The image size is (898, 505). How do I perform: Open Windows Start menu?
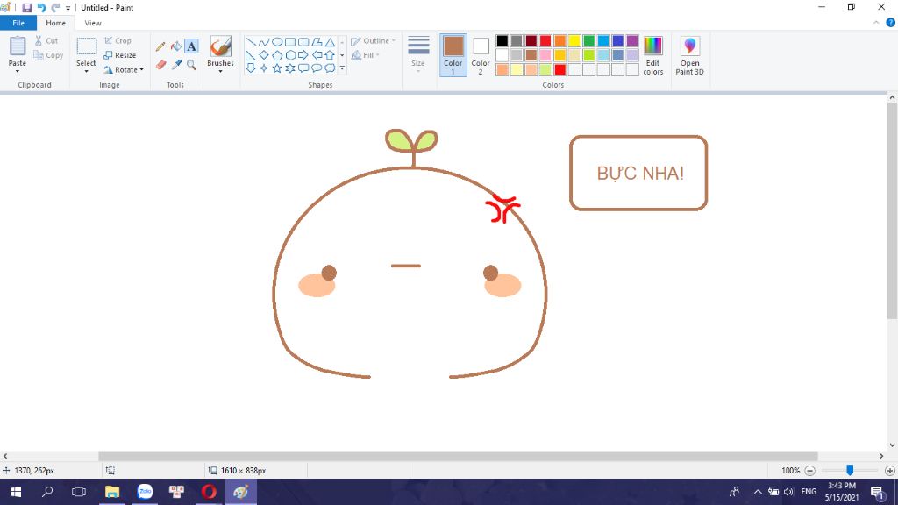pos(16,492)
